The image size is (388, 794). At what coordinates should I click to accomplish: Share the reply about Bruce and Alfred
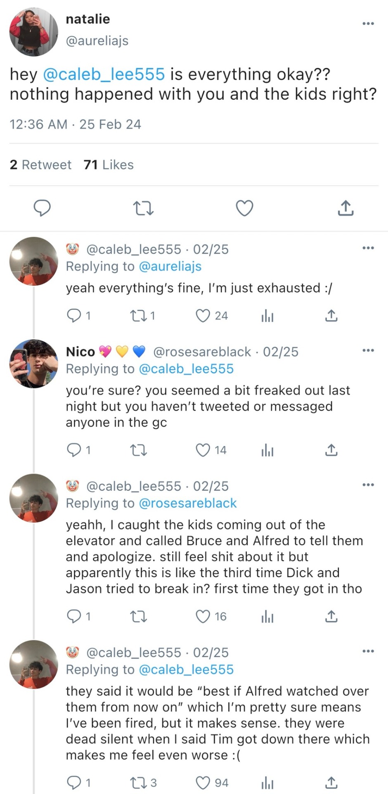(331, 617)
